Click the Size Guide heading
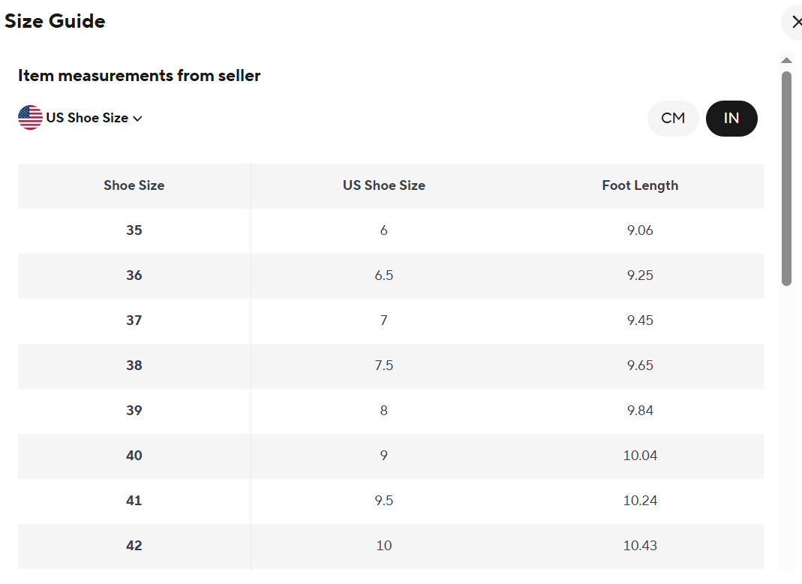The image size is (802, 584). tap(55, 21)
